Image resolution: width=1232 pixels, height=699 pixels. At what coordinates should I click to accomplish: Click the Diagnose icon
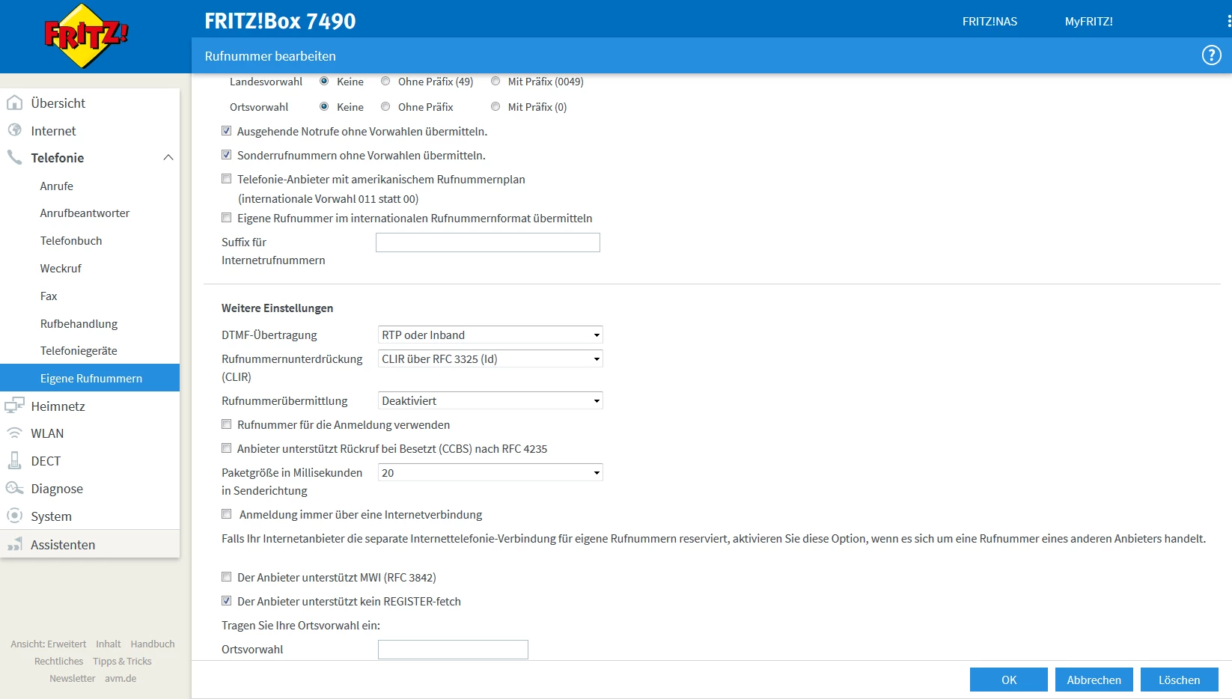click(14, 488)
